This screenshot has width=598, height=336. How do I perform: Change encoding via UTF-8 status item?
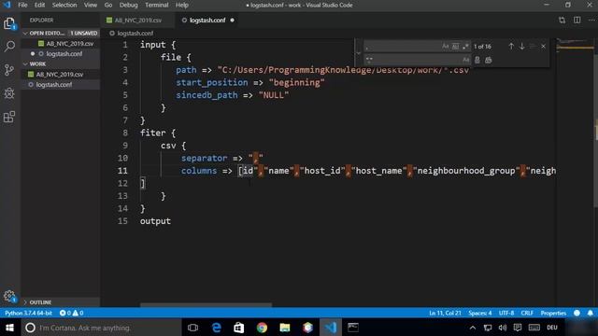coord(506,313)
